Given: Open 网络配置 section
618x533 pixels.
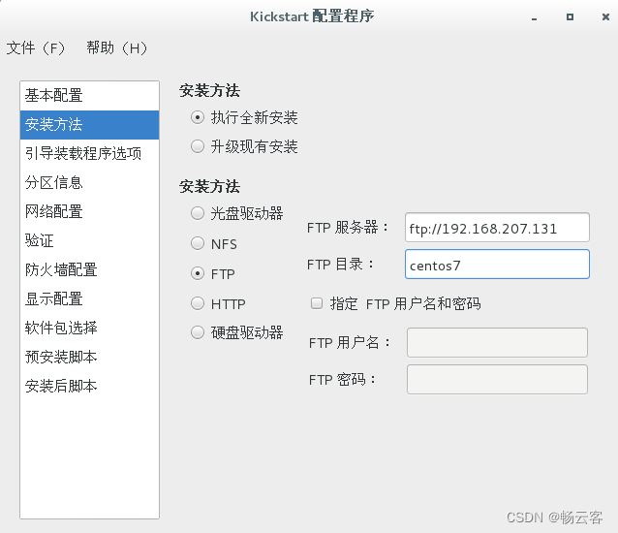Looking at the screenshot, I should (89, 211).
